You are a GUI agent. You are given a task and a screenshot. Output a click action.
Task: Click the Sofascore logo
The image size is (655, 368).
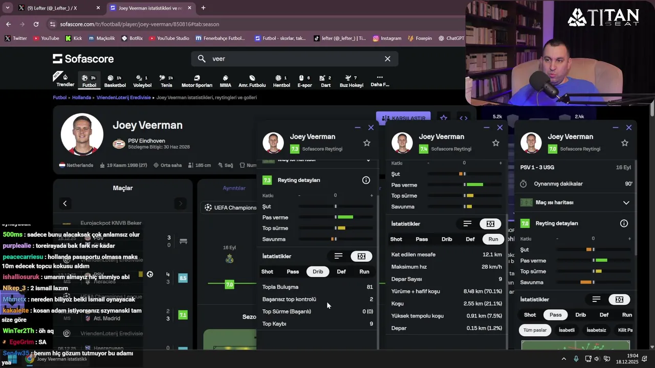click(x=83, y=59)
